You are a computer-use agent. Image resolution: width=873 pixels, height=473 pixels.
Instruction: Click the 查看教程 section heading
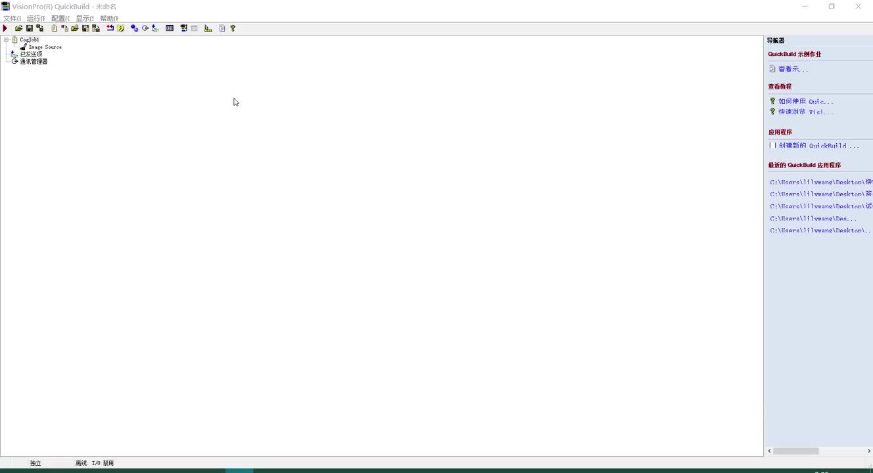click(x=780, y=87)
